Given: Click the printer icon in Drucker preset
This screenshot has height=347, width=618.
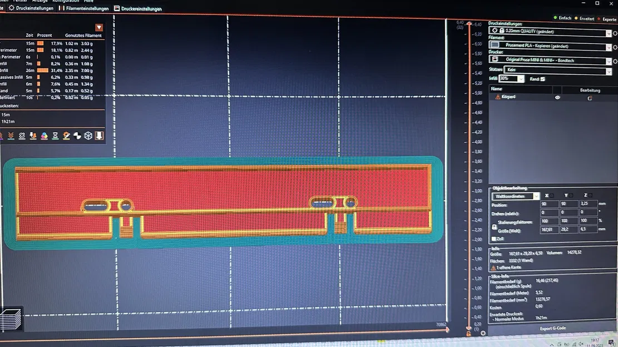Looking at the screenshot, I should 495,59.
